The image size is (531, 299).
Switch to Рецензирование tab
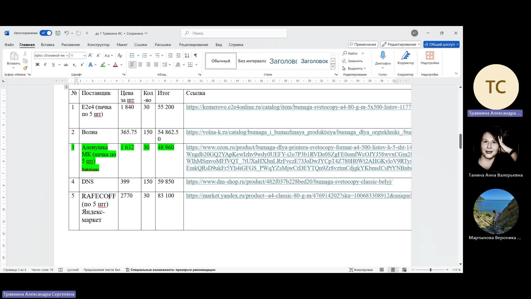pos(194,45)
